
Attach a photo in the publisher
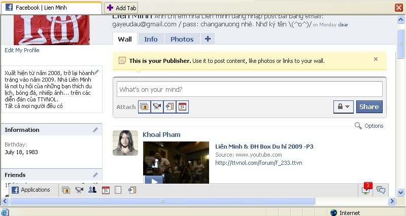click(144, 107)
